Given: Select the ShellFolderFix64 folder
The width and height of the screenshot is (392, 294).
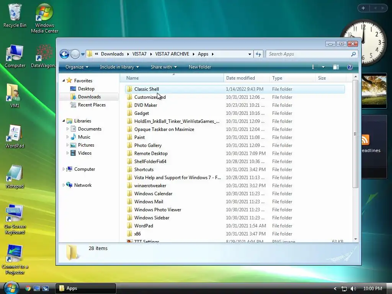Looking at the screenshot, I should (x=235, y=161).
